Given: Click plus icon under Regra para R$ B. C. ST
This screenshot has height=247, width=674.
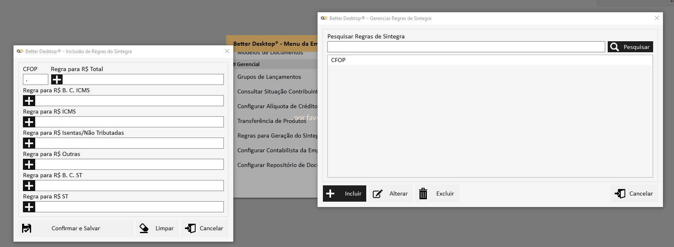Looking at the screenshot, I should (29, 186).
